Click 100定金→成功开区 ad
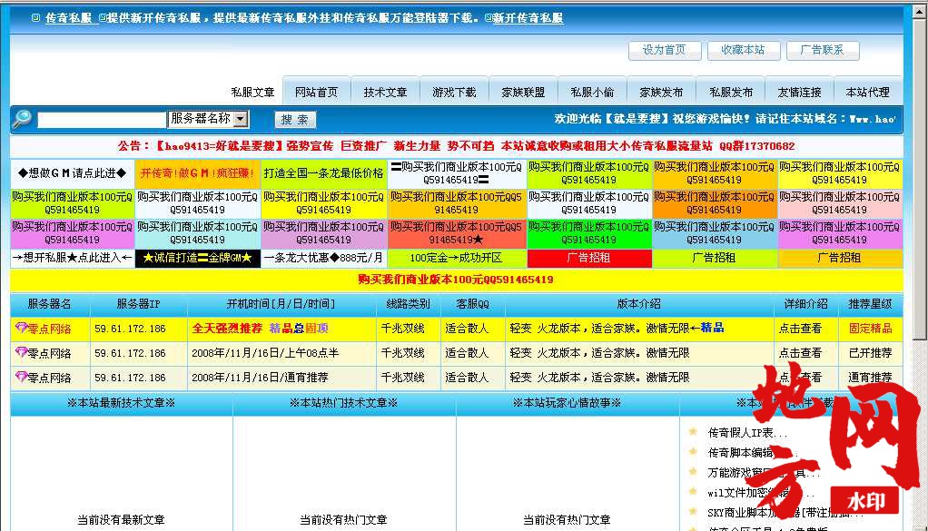 (457, 258)
